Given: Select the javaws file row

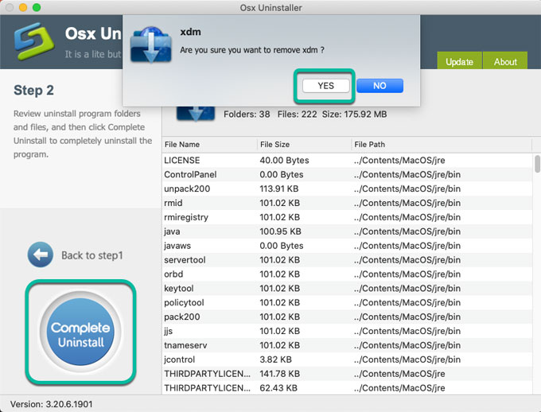Looking at the screenshot, I should point(347,246).
